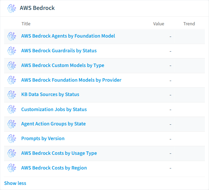Image resolution: width=209 pixels, height=190 pixels.
Task: Click value dash for KB Data Sources by Status
Action: [x=170, y=95]
